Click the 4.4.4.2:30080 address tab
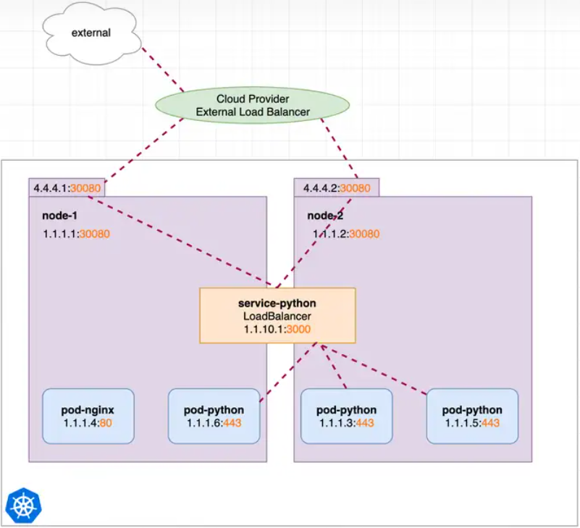The width and height of the screenshot is (580, 528). 336,188
